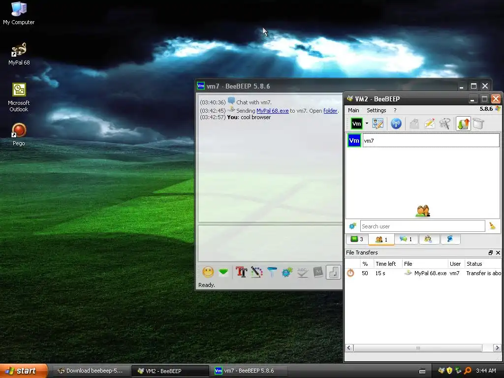Click yellow security shield tray icon

click(x=450, y=371)
